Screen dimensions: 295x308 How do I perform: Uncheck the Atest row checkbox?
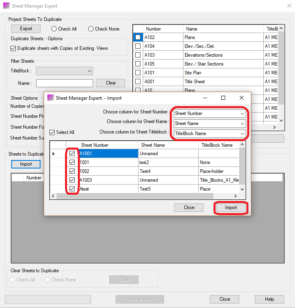tap(72, 189)
